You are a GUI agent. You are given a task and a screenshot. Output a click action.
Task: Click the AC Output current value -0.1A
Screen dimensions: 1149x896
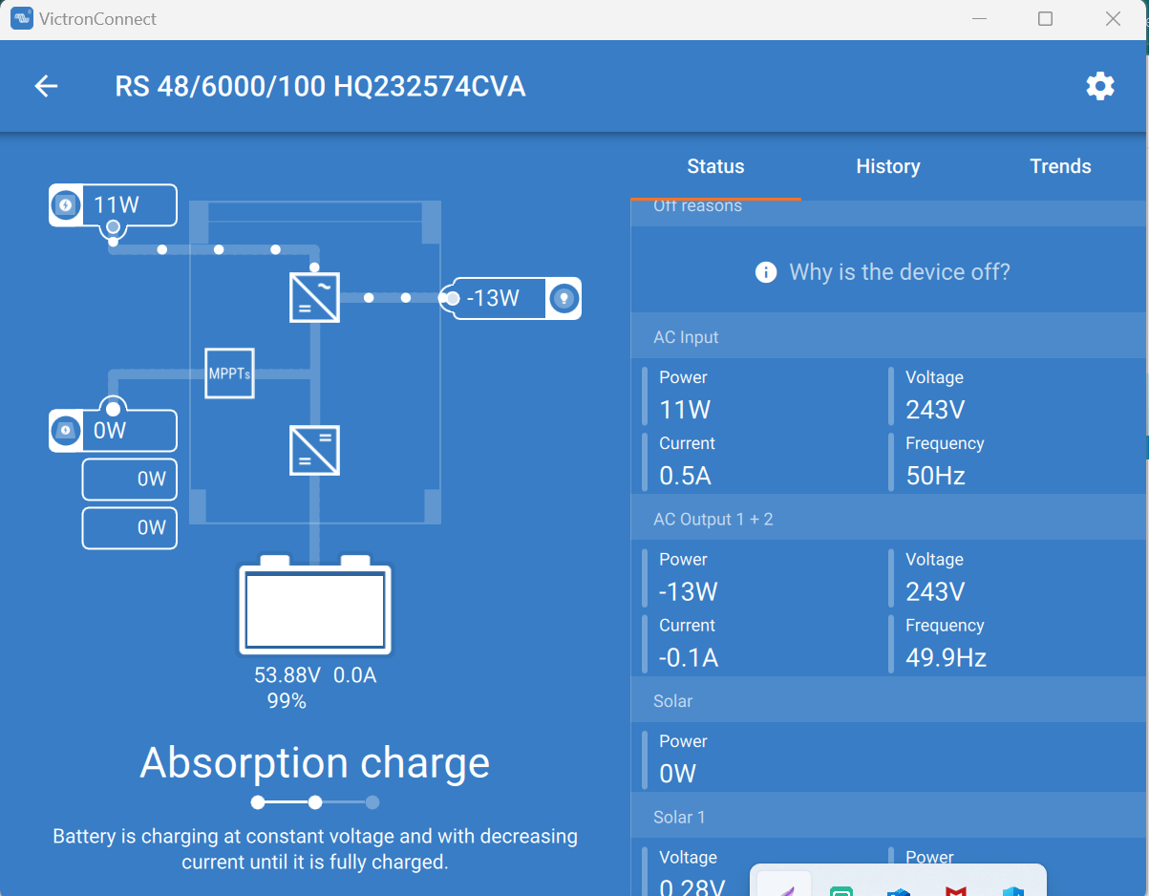click(x=689, y=657)
